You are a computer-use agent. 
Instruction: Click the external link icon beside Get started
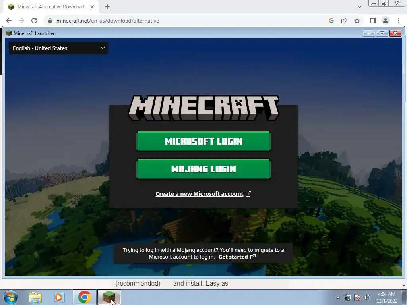point(253,257)
